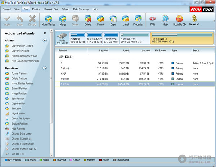Image resolution: width=216 pixels, height=167 pixels.
Task: Choose Merge Partition in the sidebar
Action: 19,94
